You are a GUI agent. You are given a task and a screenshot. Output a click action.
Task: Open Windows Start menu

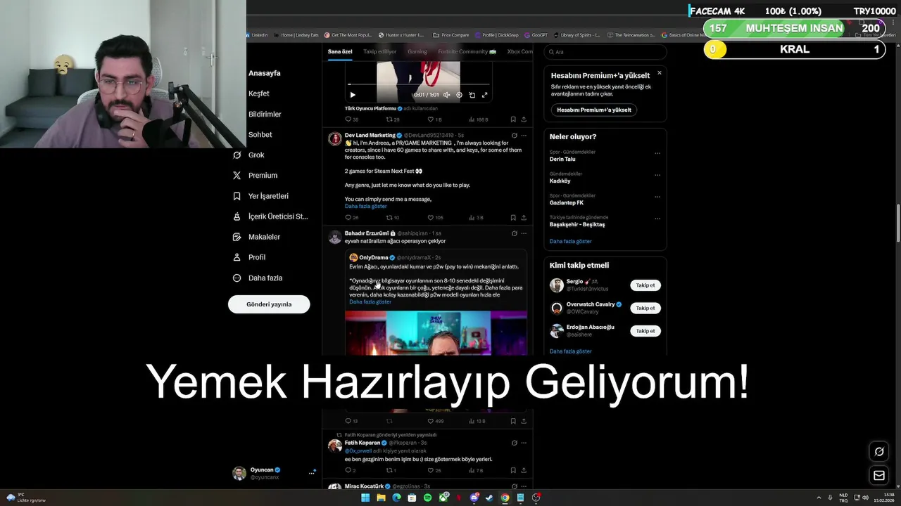point(365,498)
